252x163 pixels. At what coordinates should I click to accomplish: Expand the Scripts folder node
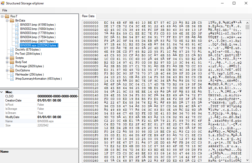coord(7,58)
